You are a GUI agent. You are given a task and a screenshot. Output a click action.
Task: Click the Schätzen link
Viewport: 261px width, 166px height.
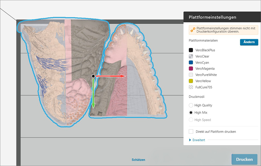[x=138, y=160]
